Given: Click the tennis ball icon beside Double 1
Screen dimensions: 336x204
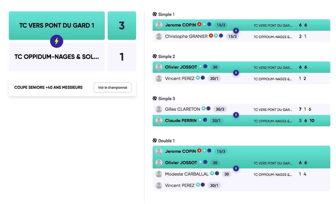Looking at the screenshot, I should [155, 141].
